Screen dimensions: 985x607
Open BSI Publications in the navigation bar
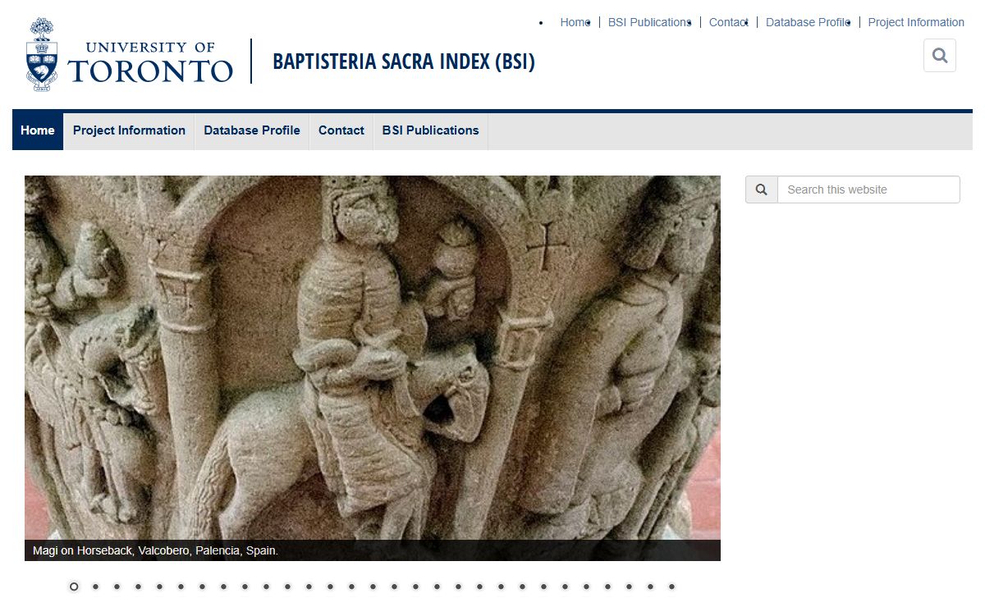[x=430, y=130]
